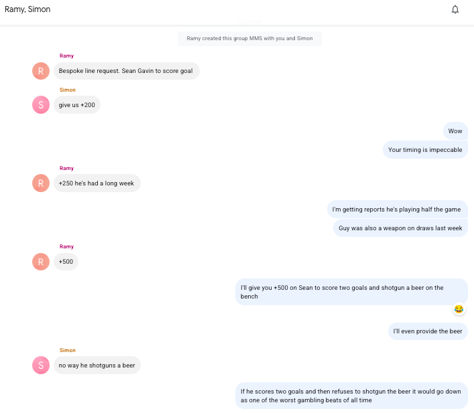This screenshot has height=413, width=474.
Task: Select "Guy was also a weapon" message
Action: (400, 228)
